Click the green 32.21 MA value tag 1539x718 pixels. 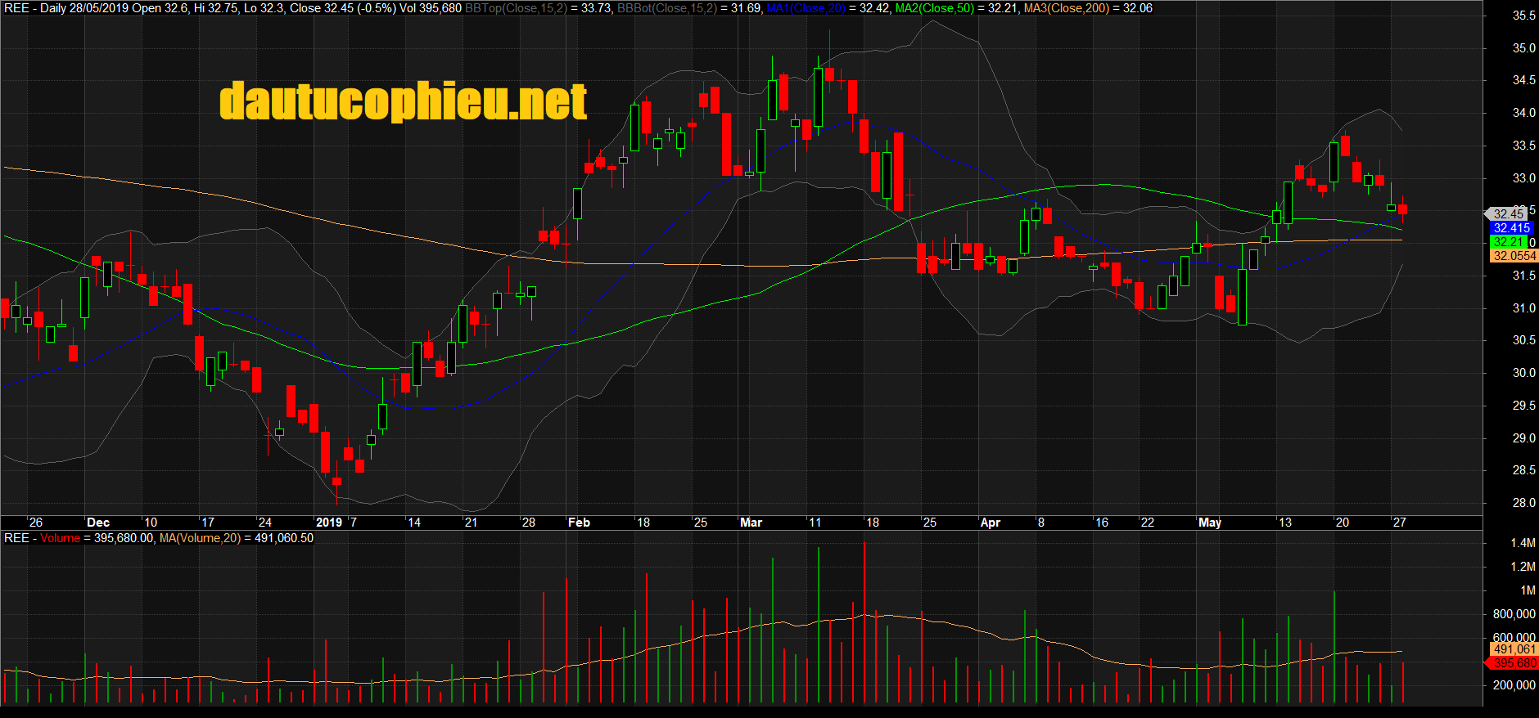[1509, 242]
